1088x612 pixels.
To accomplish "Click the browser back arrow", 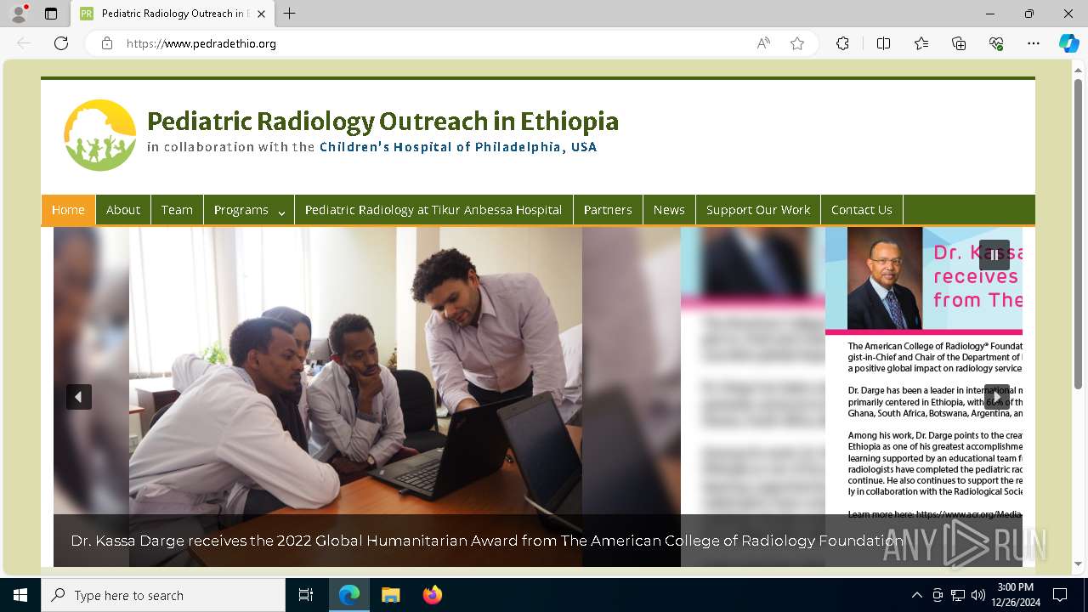I will (24, 43).
